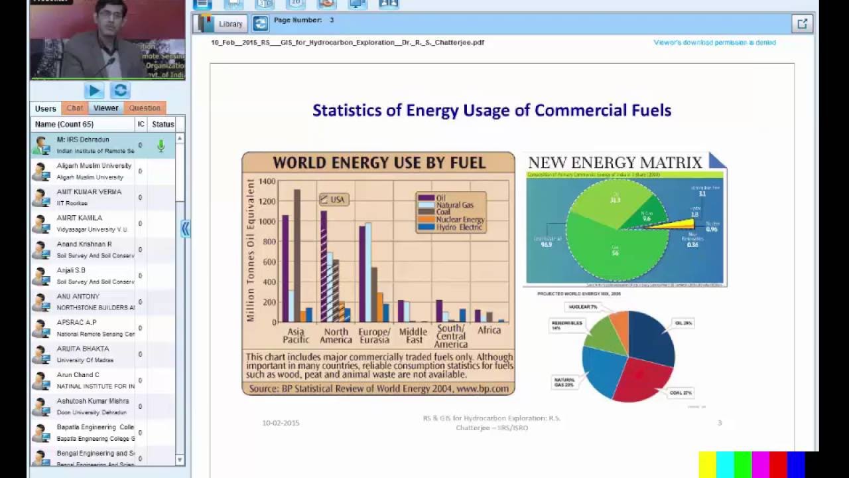Reload the presenter video feed
849x478 pixels.
pos(120,90)
